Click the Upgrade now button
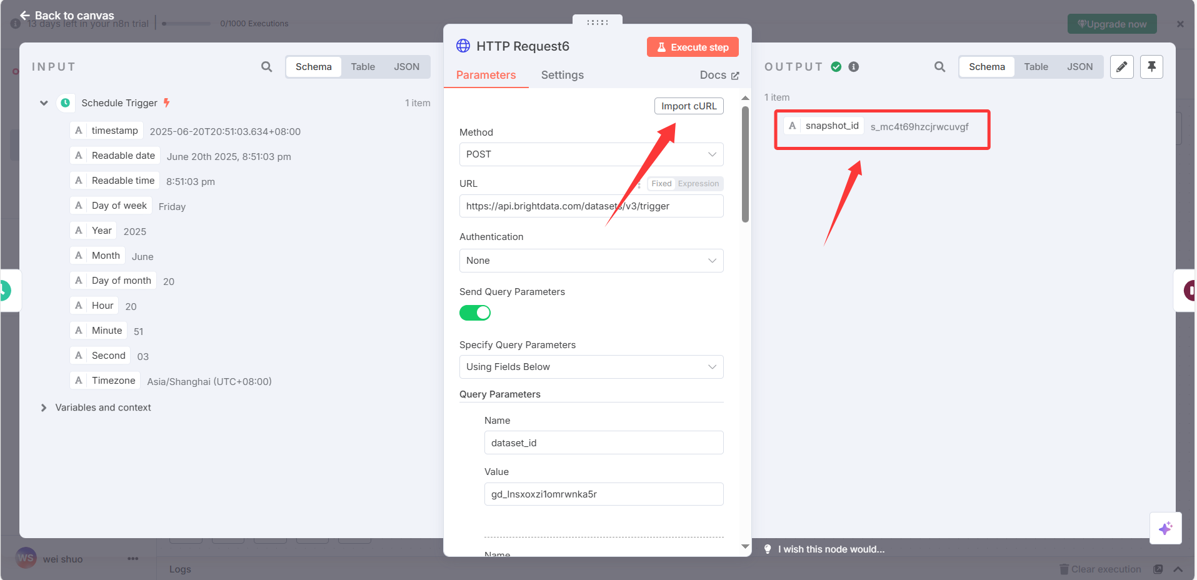The width and height of the screenshot is (1197, 580). pyautogui.click(x=1112, y=24)
